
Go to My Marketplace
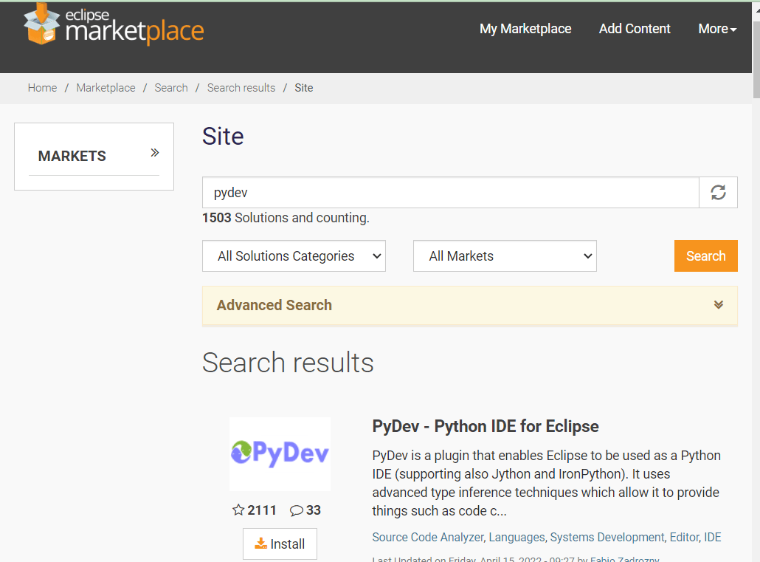[525, 28]
